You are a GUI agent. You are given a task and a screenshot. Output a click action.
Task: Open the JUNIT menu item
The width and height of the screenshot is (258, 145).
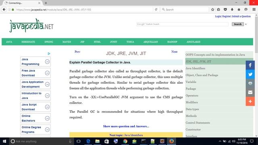pyautogui.click(x=114, y=42)
